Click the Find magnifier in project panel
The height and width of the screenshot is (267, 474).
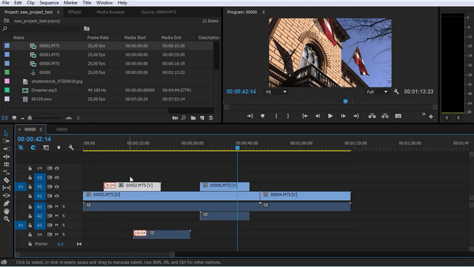184,118
